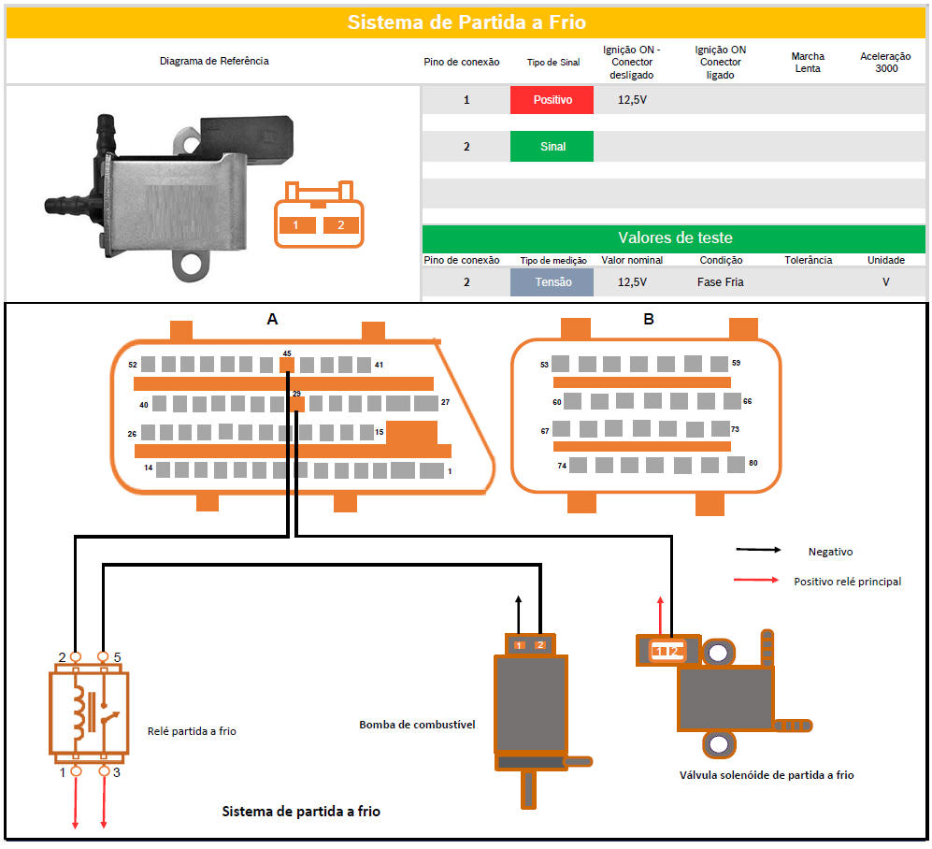Click pin 1 on the orange connector icon
The height and width of the screenshot is (849, 932).
[x=295, y=224]
